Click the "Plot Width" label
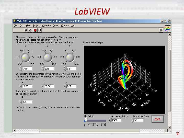The height and width of the screenshot is (138, 184). [89, 117]
